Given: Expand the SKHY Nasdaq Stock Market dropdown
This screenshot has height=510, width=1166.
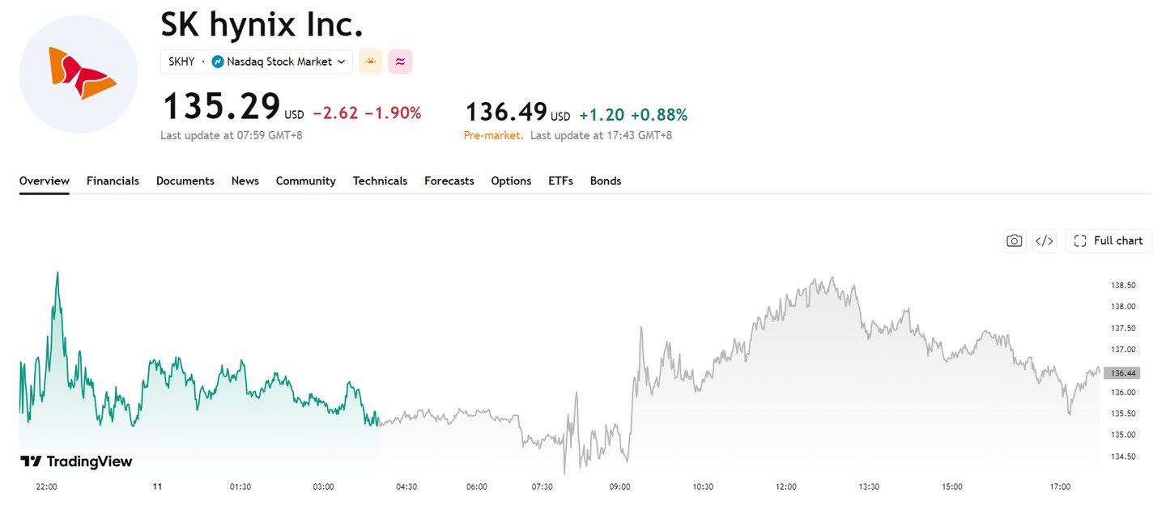Looking at the screenshot, I should (x=257, y=62).
